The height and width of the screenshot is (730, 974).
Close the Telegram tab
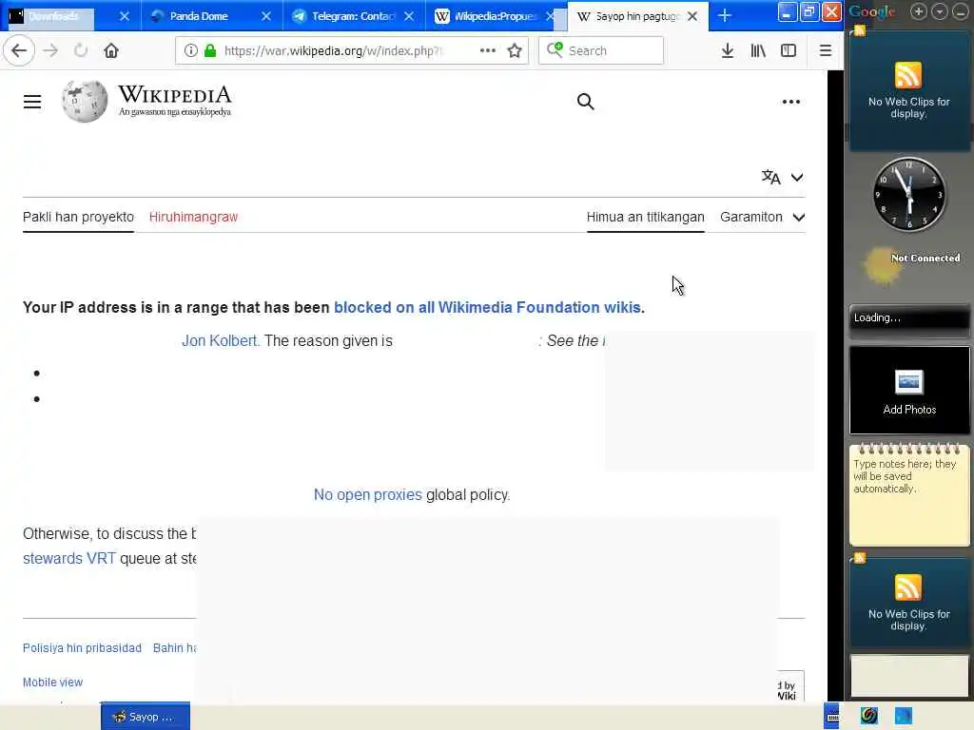[x=409, y=16]
